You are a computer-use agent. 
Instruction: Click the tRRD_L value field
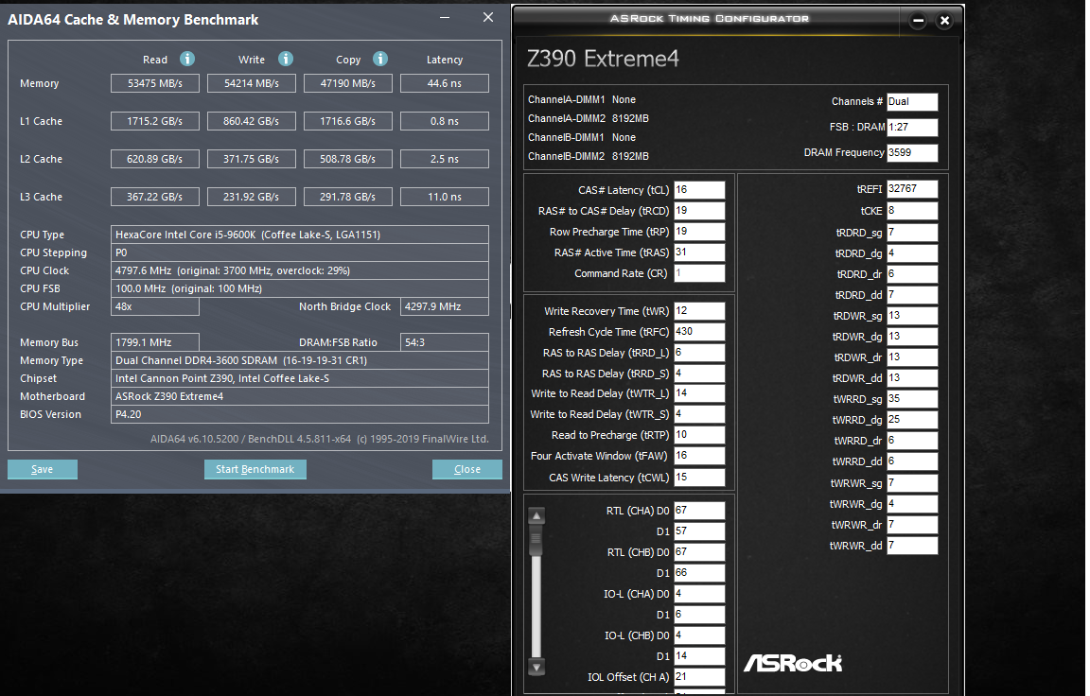pyautogui.click(x=699, y=353)
